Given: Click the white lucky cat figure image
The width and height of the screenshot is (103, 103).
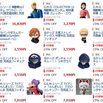Looking at the screenshot, I should 84,87.
